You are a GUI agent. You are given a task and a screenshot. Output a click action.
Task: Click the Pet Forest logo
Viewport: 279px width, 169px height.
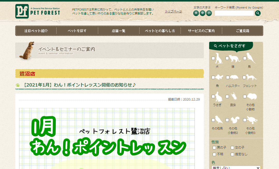point(37,11)
